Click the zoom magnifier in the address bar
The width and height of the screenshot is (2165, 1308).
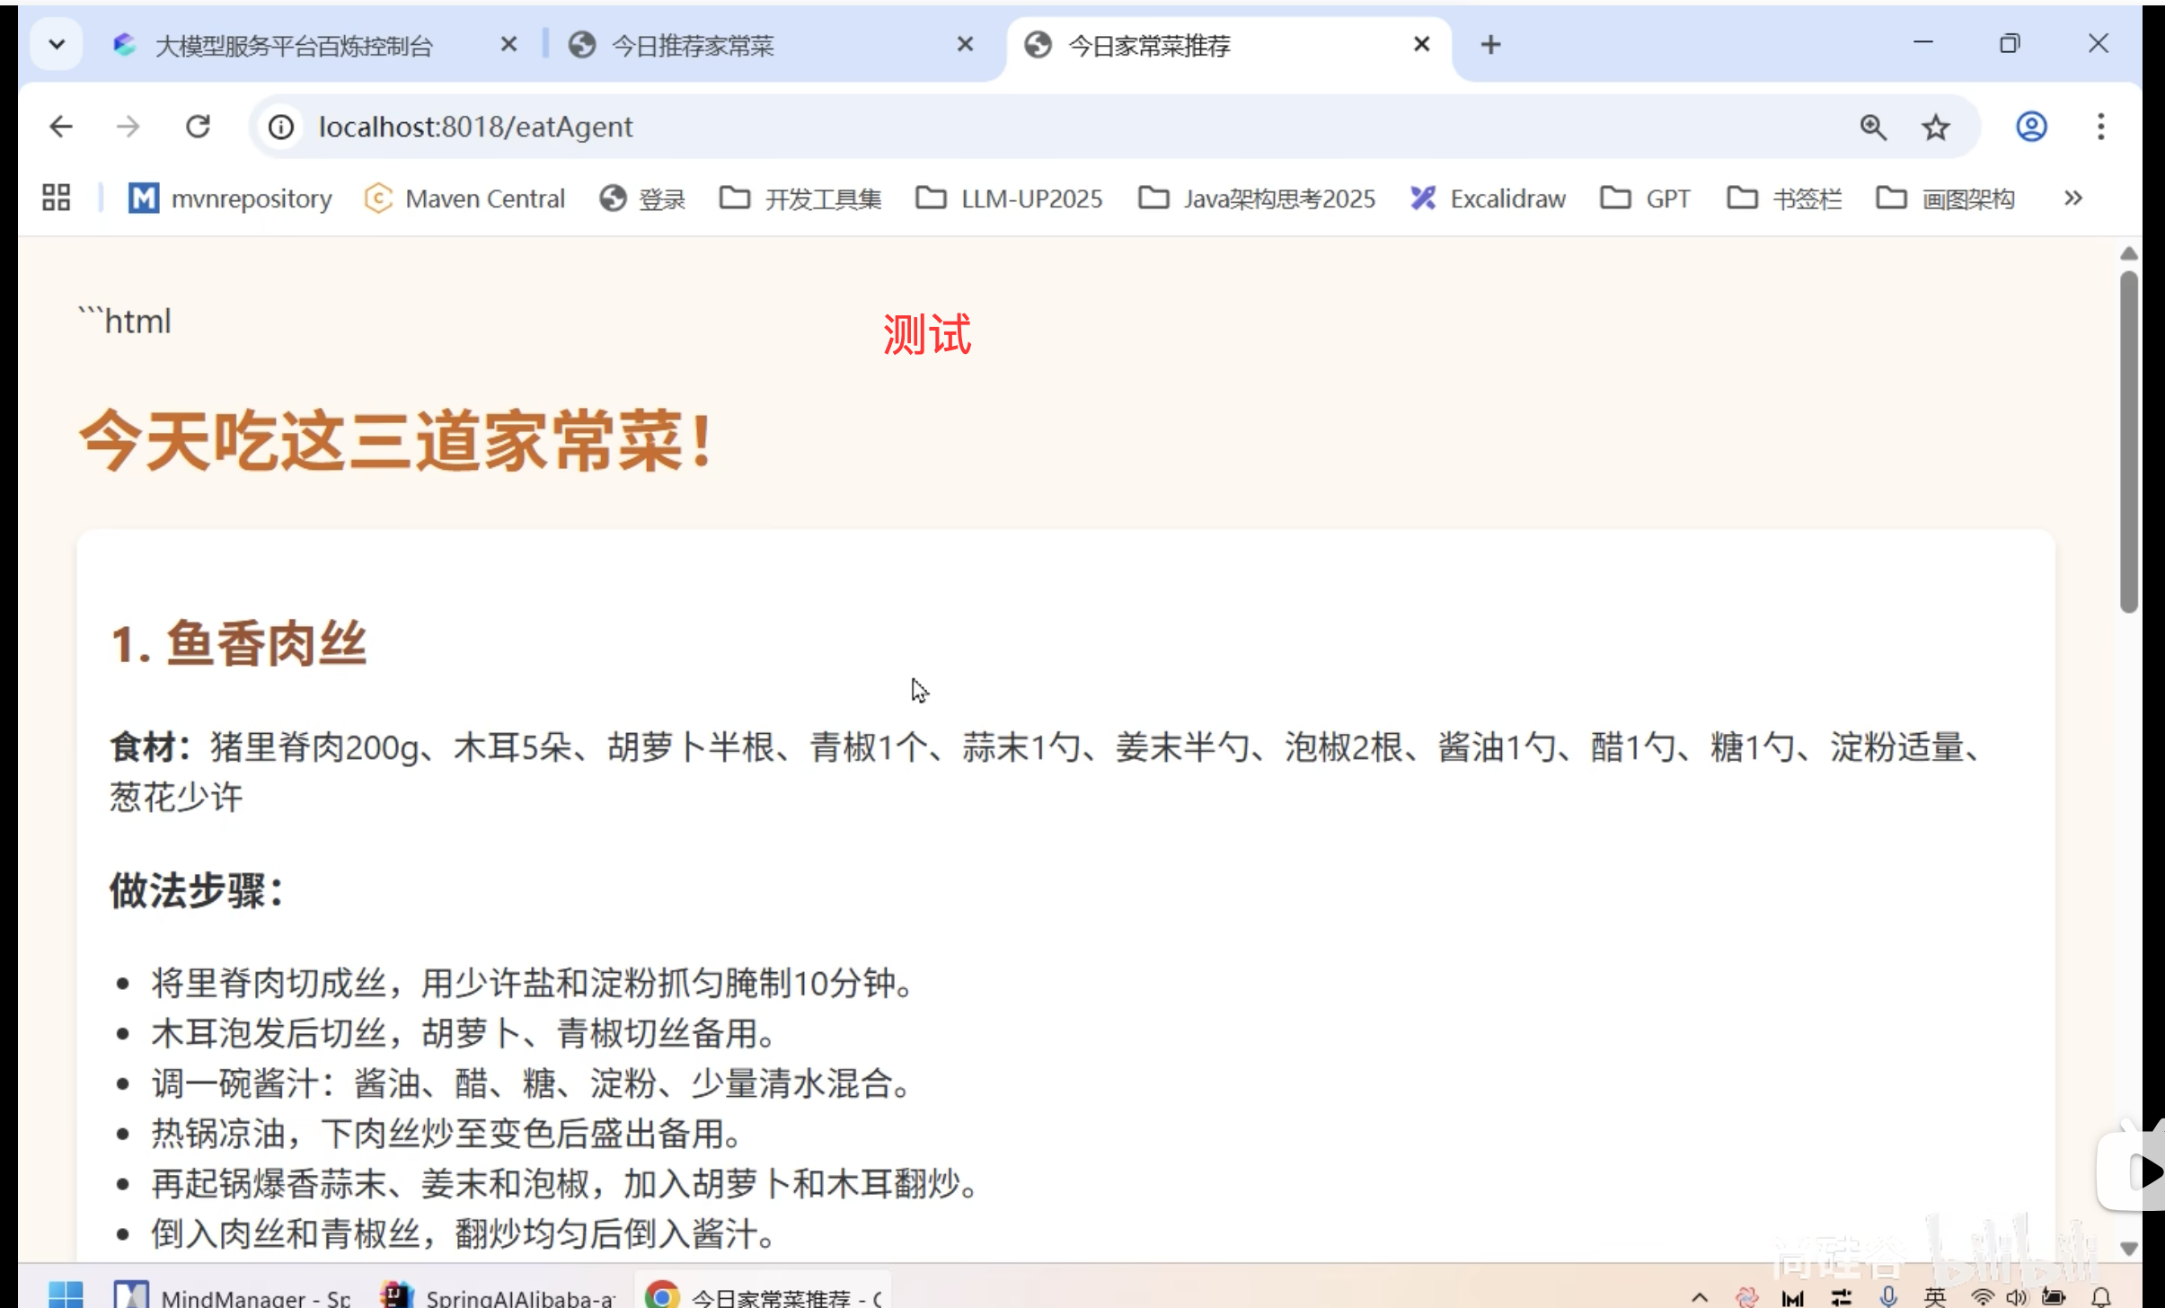pyautogui.click(x=1872, y=127)
